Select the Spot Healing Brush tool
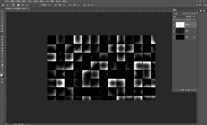Viewport: 207px width, 125px height. click(x=2, y=31)
